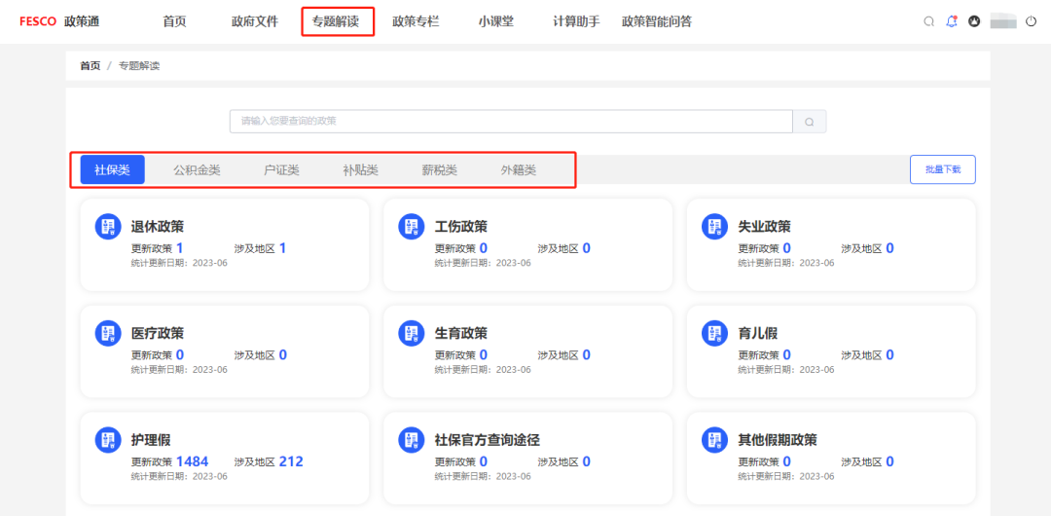Viewport: 1051px width, 516px height.
Task: Click the 生育政策 card icon
Action: [x=412, y=334]
